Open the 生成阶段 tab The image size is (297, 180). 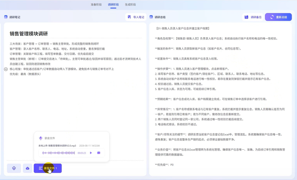tap(130, 5)
